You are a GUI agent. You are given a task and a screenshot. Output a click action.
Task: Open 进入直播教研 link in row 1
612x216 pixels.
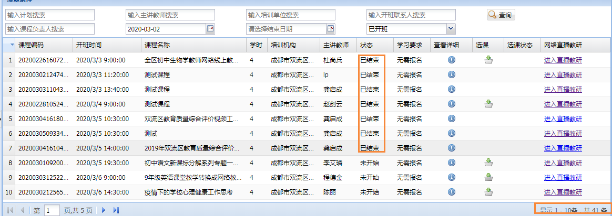pos(563,60)
